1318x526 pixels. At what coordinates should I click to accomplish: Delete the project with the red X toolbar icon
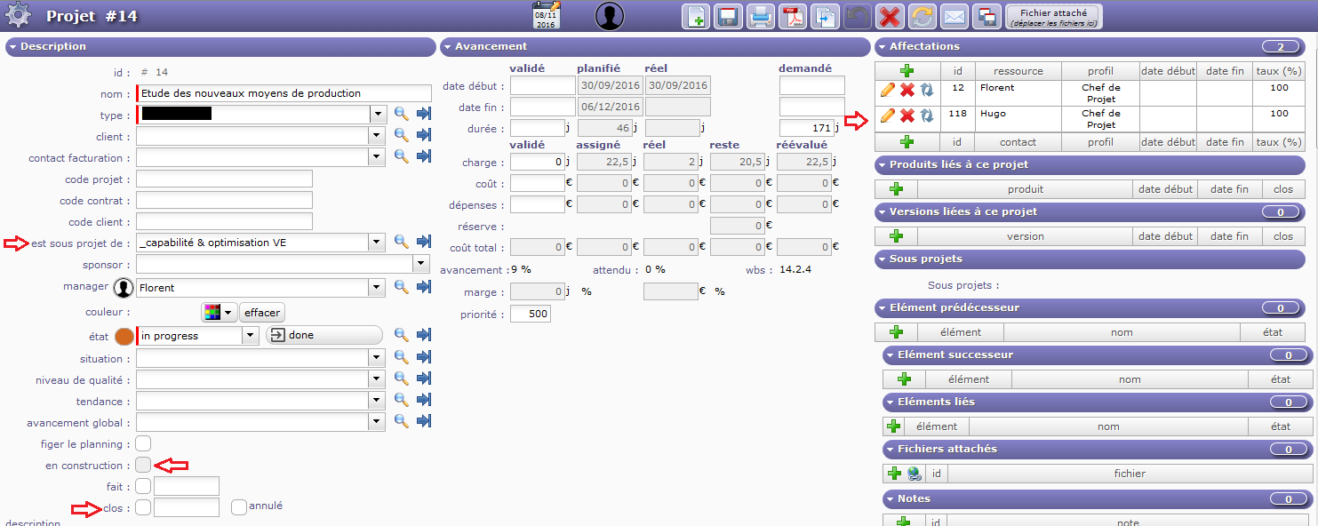(x=890, y=17)
